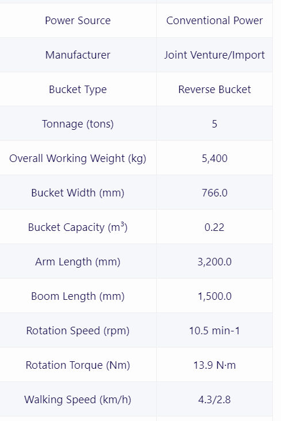Viewport: 281px width, 421px height.
Task: Click the Bucket Width (mm) label
Action: click(78, 193)
